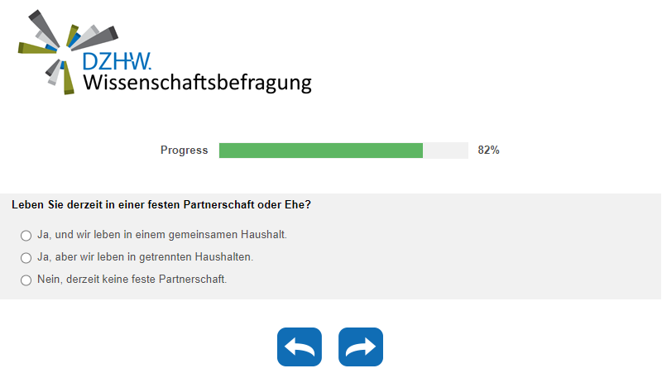Click the 'Progress' label
This screenshot has width=662, height=373.
(184, 151)
